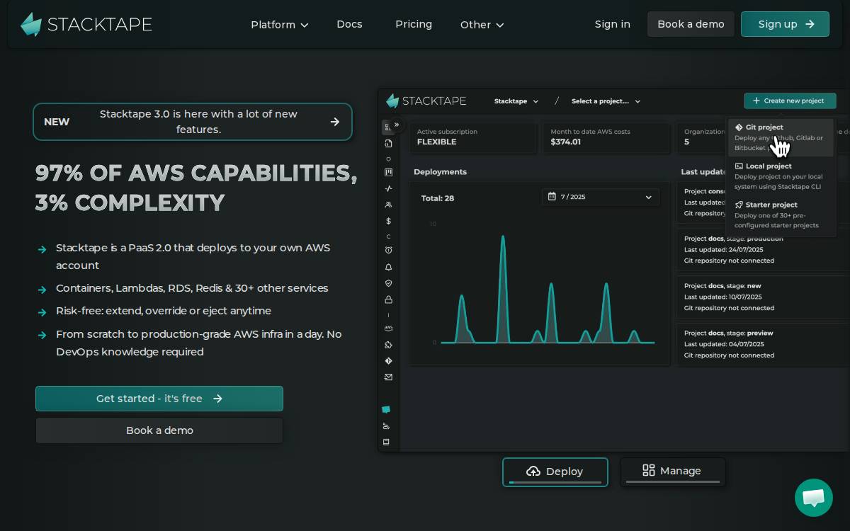Select the Local project menu option

781,176
